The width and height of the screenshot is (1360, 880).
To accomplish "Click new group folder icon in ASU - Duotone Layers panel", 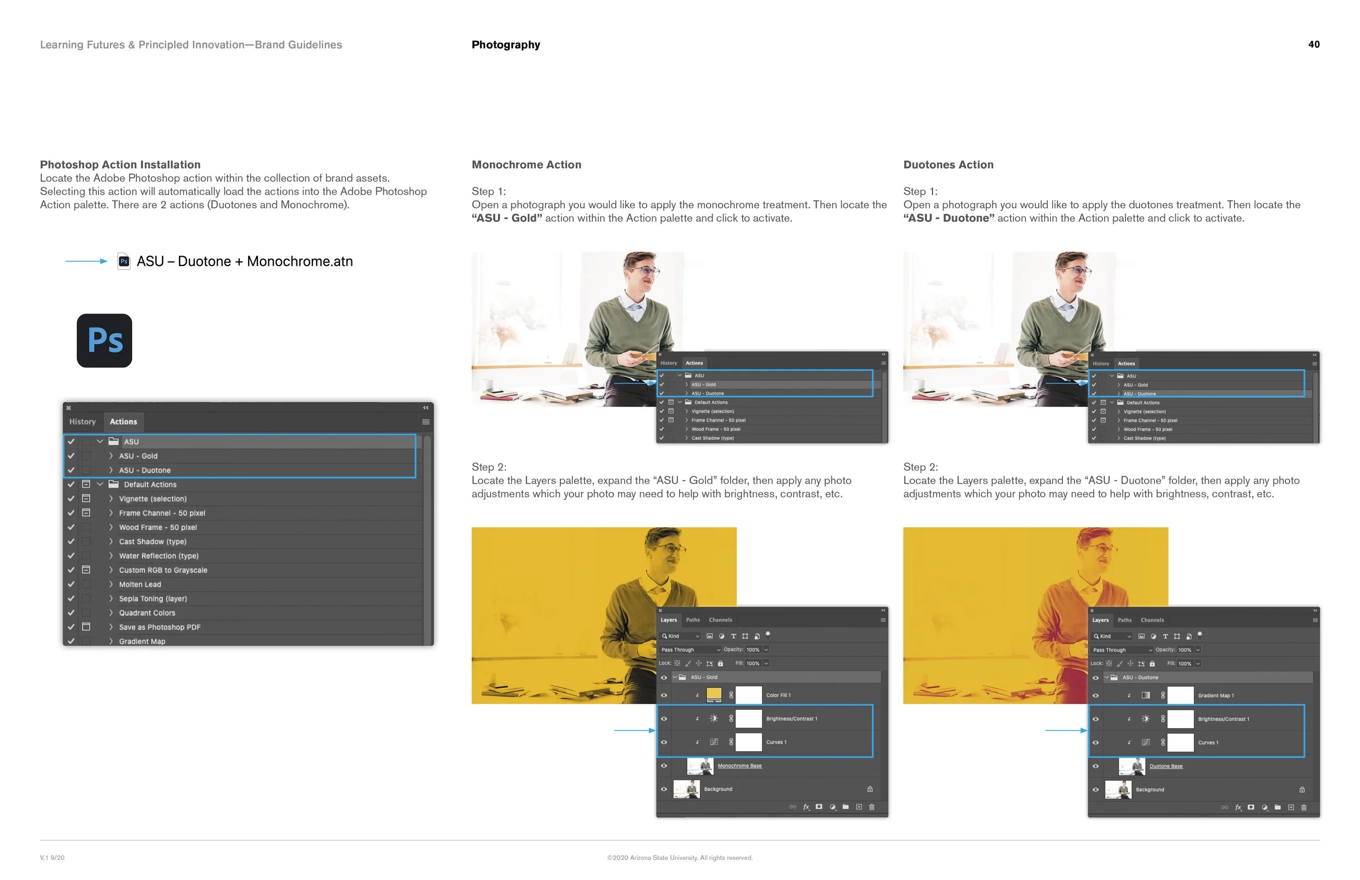I will [1277, 808].
